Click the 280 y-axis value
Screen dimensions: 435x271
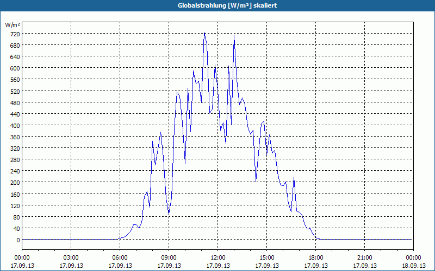tap(15, 160)
